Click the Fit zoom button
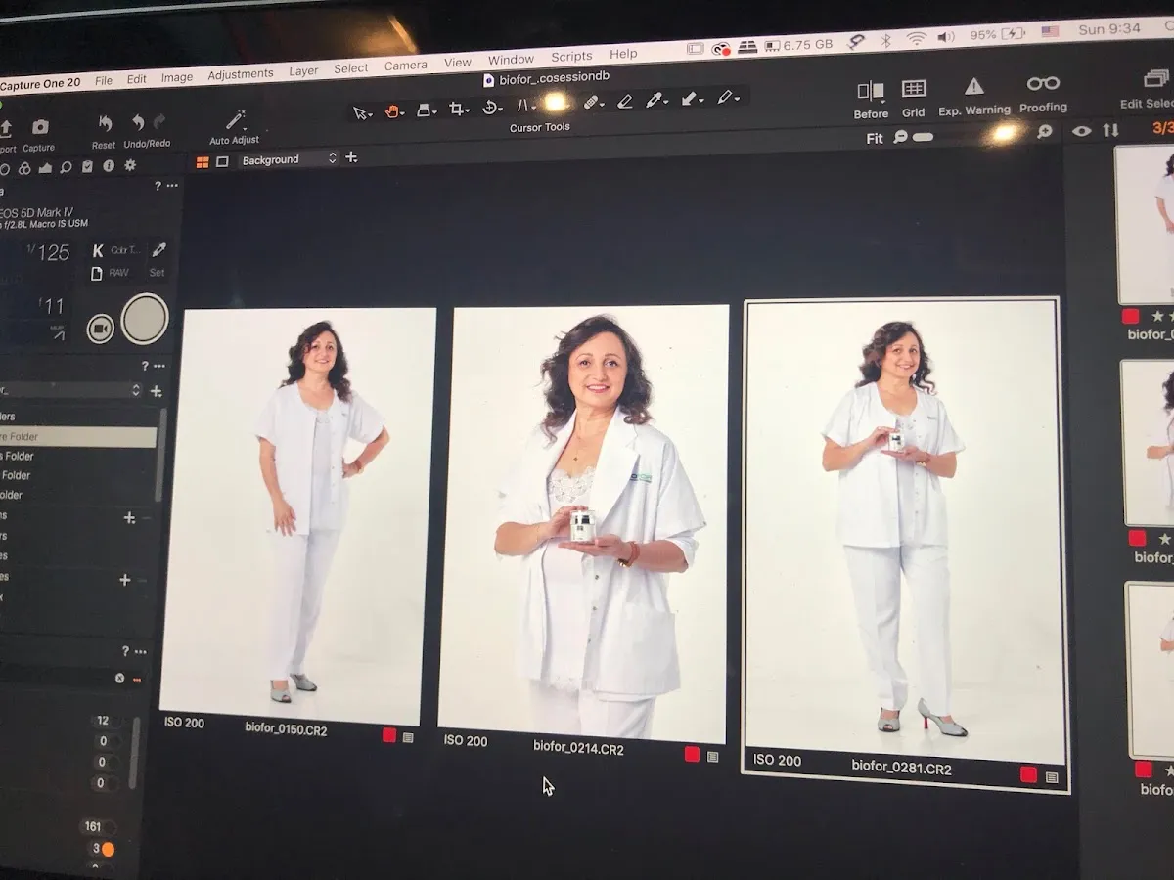This screenshot has width=1174, height=880. (875, 138)
